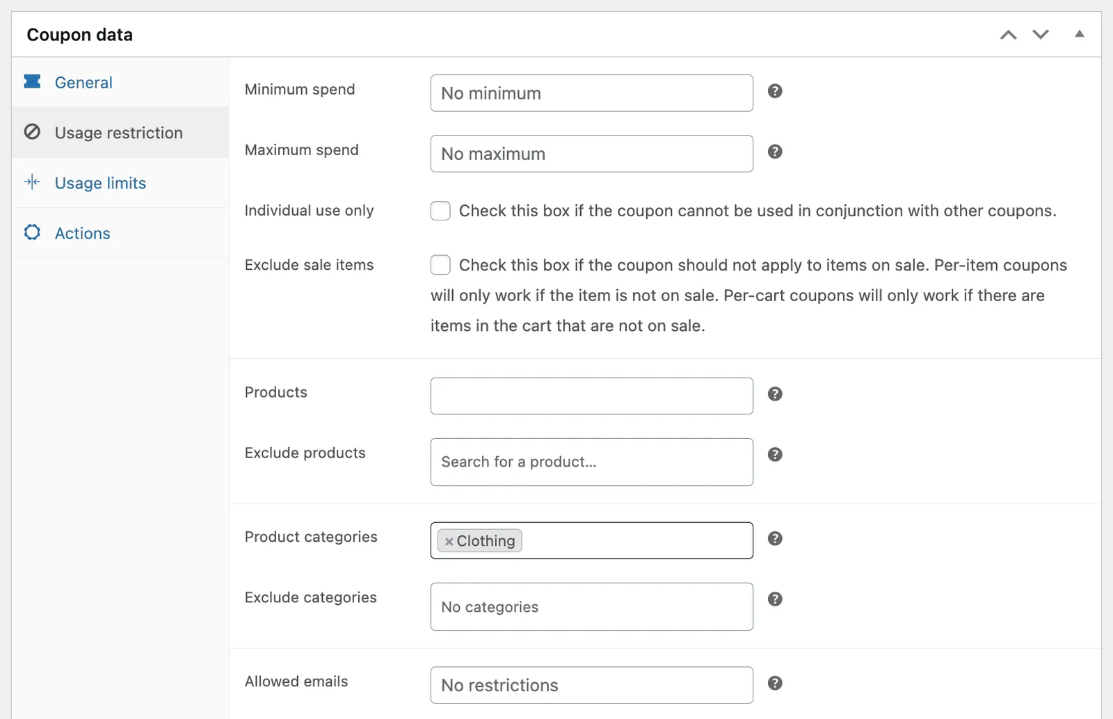The width and height of the screenshot is (1113, 719).
Task: Click help icon next to Allowed emails
Action: (775, 683)
